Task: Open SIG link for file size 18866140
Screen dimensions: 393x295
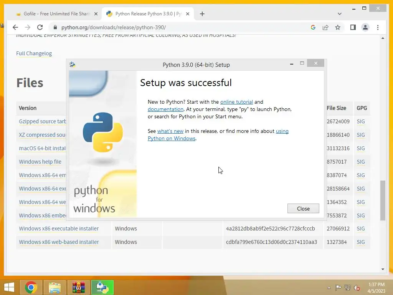Action: point(361,135)
